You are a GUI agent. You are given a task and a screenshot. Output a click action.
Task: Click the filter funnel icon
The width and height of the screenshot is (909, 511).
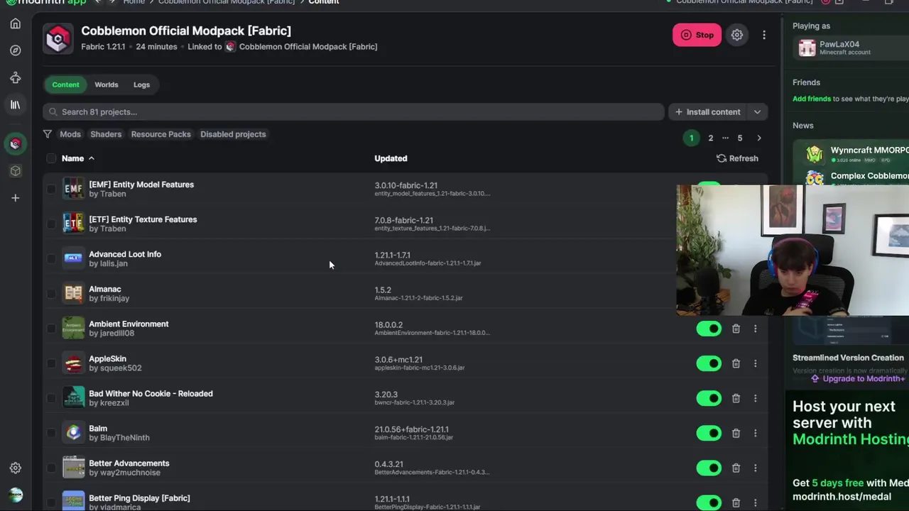pos(47,134)
